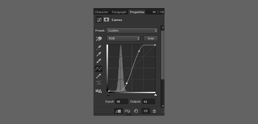Switch to the Paragraph tab
Screen dimensions: 258x124
119,12
